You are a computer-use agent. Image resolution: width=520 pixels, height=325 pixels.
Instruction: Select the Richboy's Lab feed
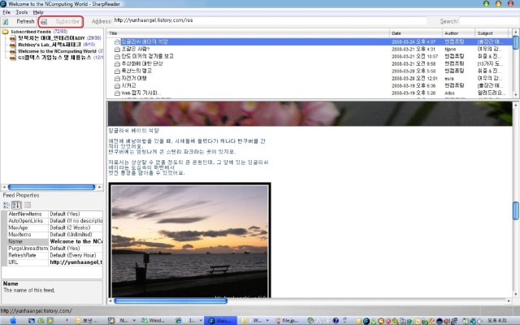click(50, 45)
